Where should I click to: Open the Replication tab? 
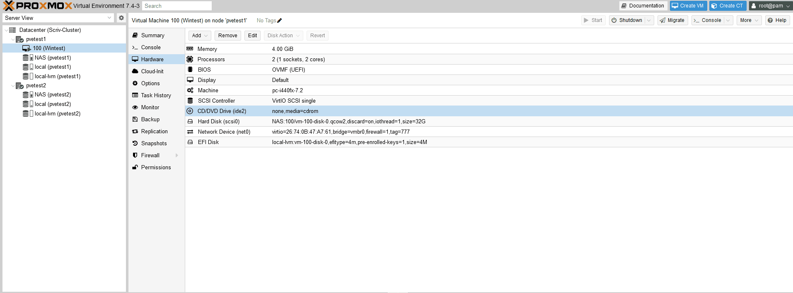point(156,131)
